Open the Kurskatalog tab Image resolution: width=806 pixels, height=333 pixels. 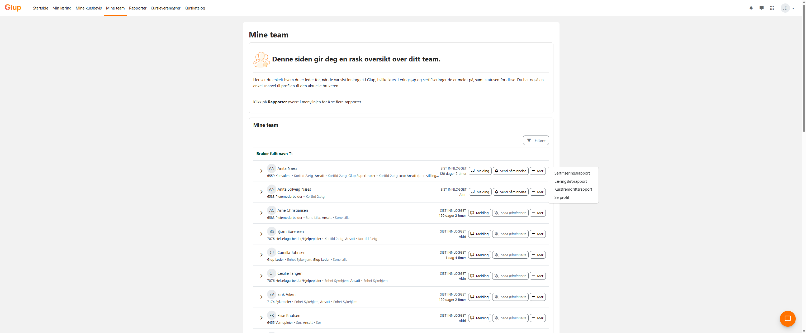195,8
